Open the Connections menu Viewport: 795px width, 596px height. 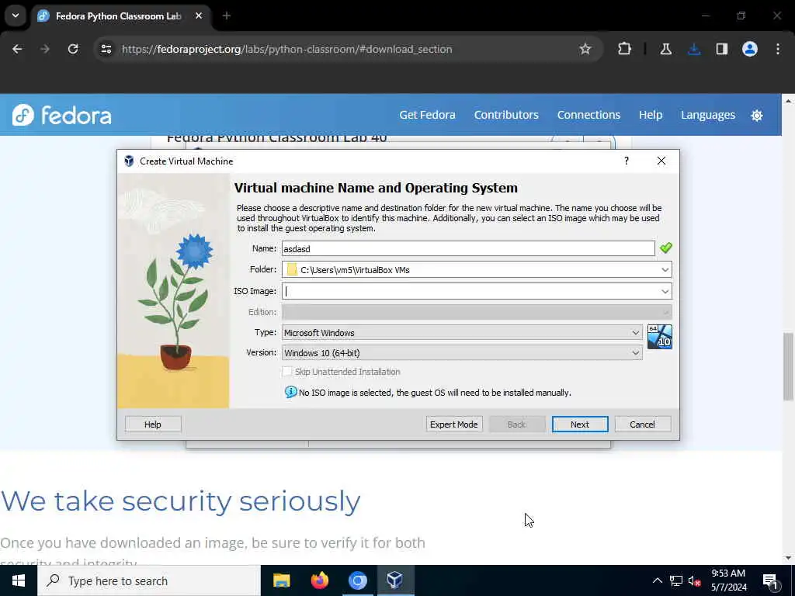point(588,115)
